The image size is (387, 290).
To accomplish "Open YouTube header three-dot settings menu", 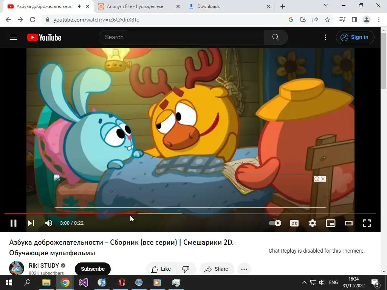I will click(x=325, y=37).
